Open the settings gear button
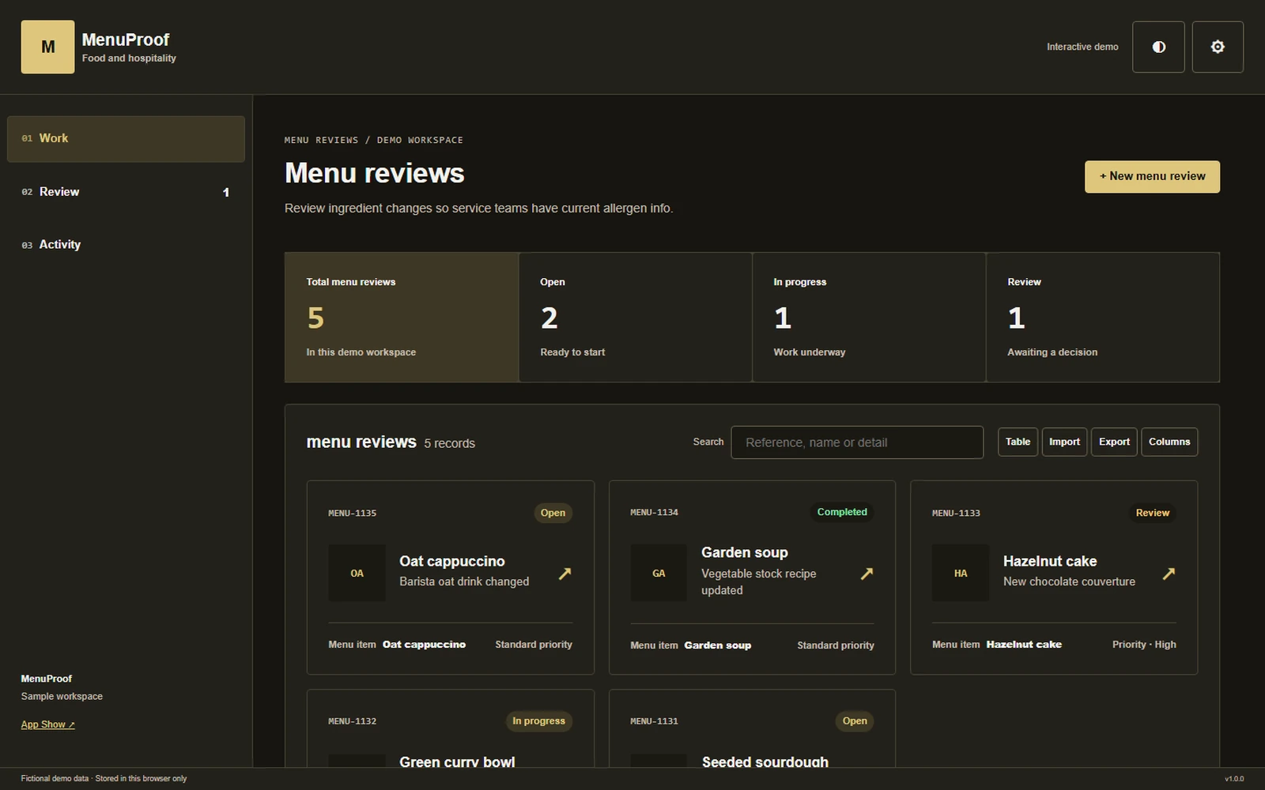The image size is (1265, 790). tap(1218, 47)
